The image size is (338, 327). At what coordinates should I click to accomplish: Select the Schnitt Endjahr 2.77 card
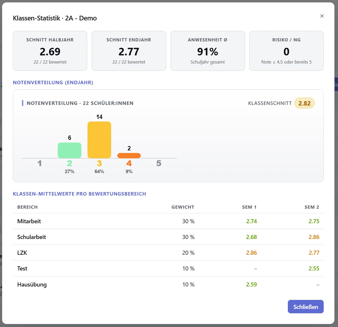coord(129,51)
